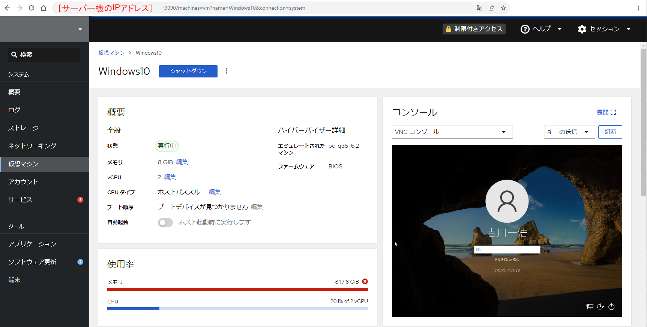Click the browser reload icon
The image size is (647, 327).
(x=32, y=8)
